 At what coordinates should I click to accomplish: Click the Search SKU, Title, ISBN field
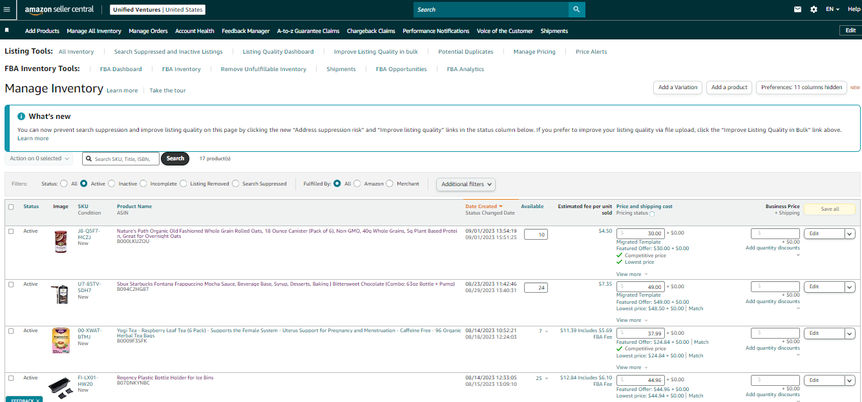tap(121, 158)
